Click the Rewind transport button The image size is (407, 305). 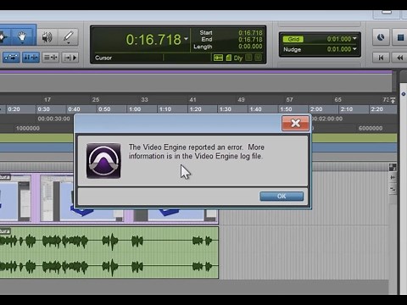[399, 58]
